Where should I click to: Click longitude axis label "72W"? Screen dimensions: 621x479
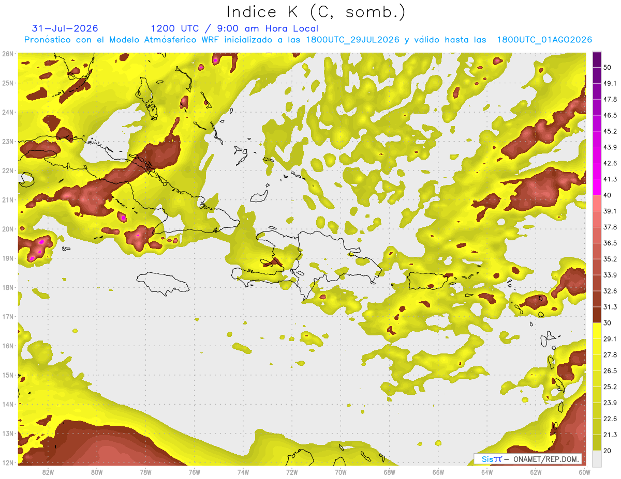tap(292, 472)
